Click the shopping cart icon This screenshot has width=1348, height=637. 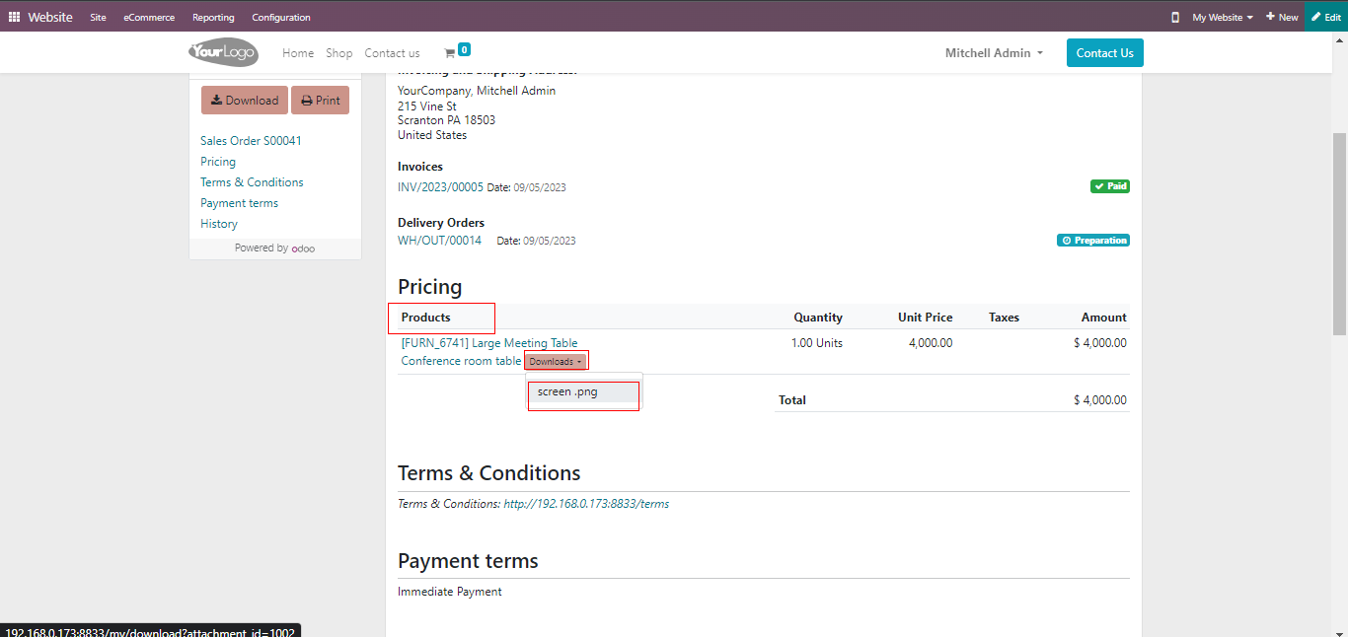[450, 53]
